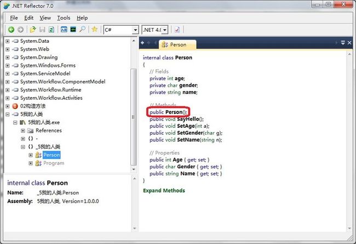Open the Gender property link
The height and width of the screenshot is (244, 356).
pos(186,167)
